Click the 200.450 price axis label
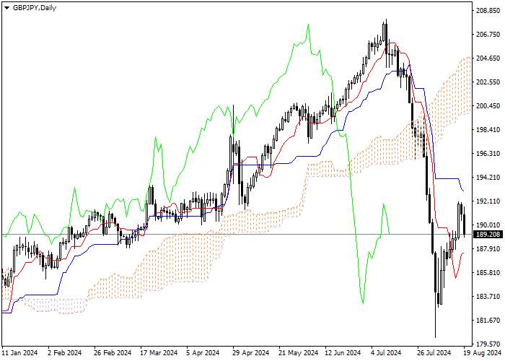 click(x=488, y=106)
